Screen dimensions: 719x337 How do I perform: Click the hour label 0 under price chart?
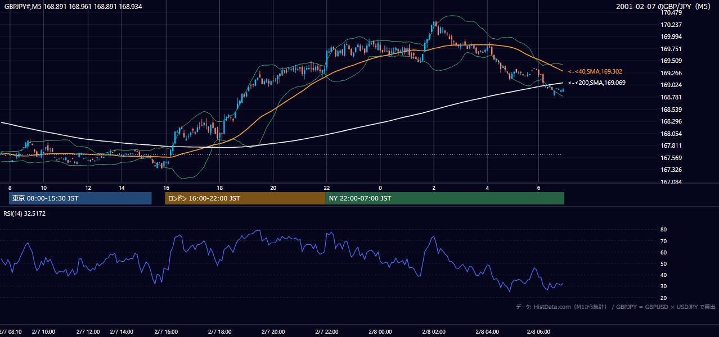tap(380, 188)
